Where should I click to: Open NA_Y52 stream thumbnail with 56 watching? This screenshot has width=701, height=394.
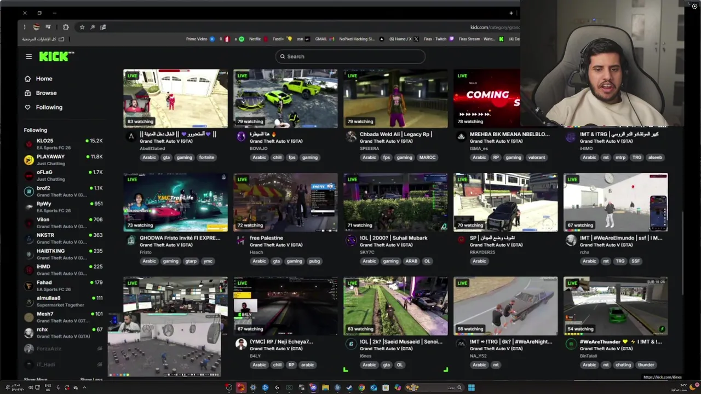(x=505, y=305)
